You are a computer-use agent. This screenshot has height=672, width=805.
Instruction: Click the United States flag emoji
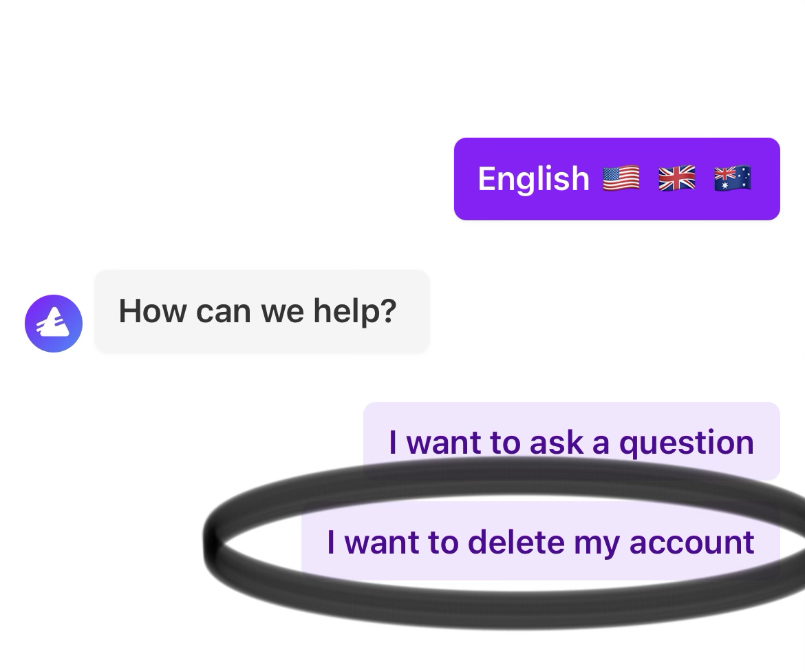point(621,178)
